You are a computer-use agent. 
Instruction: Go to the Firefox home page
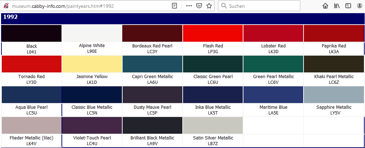click(325, 6)
